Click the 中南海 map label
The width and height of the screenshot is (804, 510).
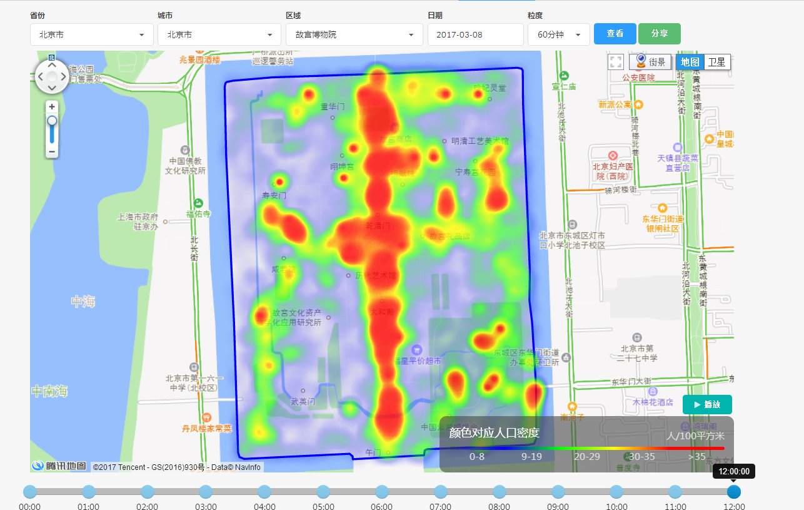click(49, 392)
